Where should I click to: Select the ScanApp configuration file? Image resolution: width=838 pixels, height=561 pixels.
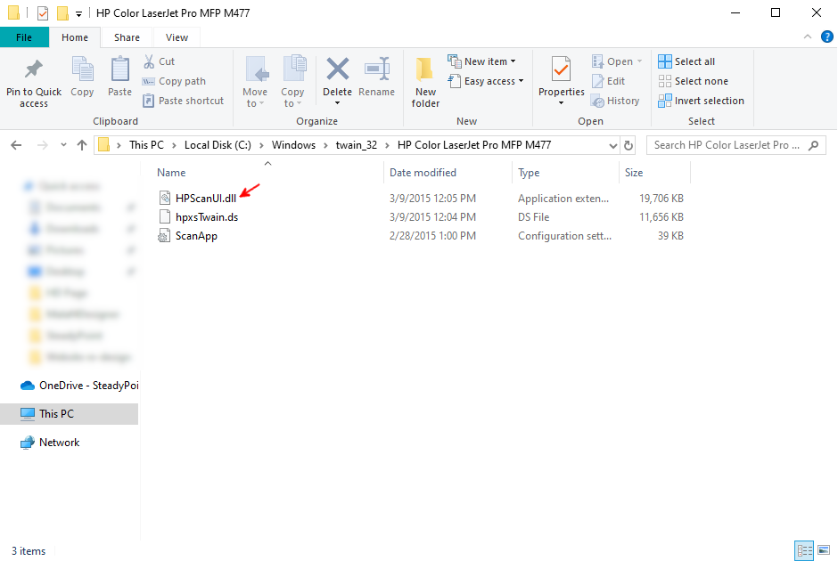pyautogui.click(x=196, y=236)
